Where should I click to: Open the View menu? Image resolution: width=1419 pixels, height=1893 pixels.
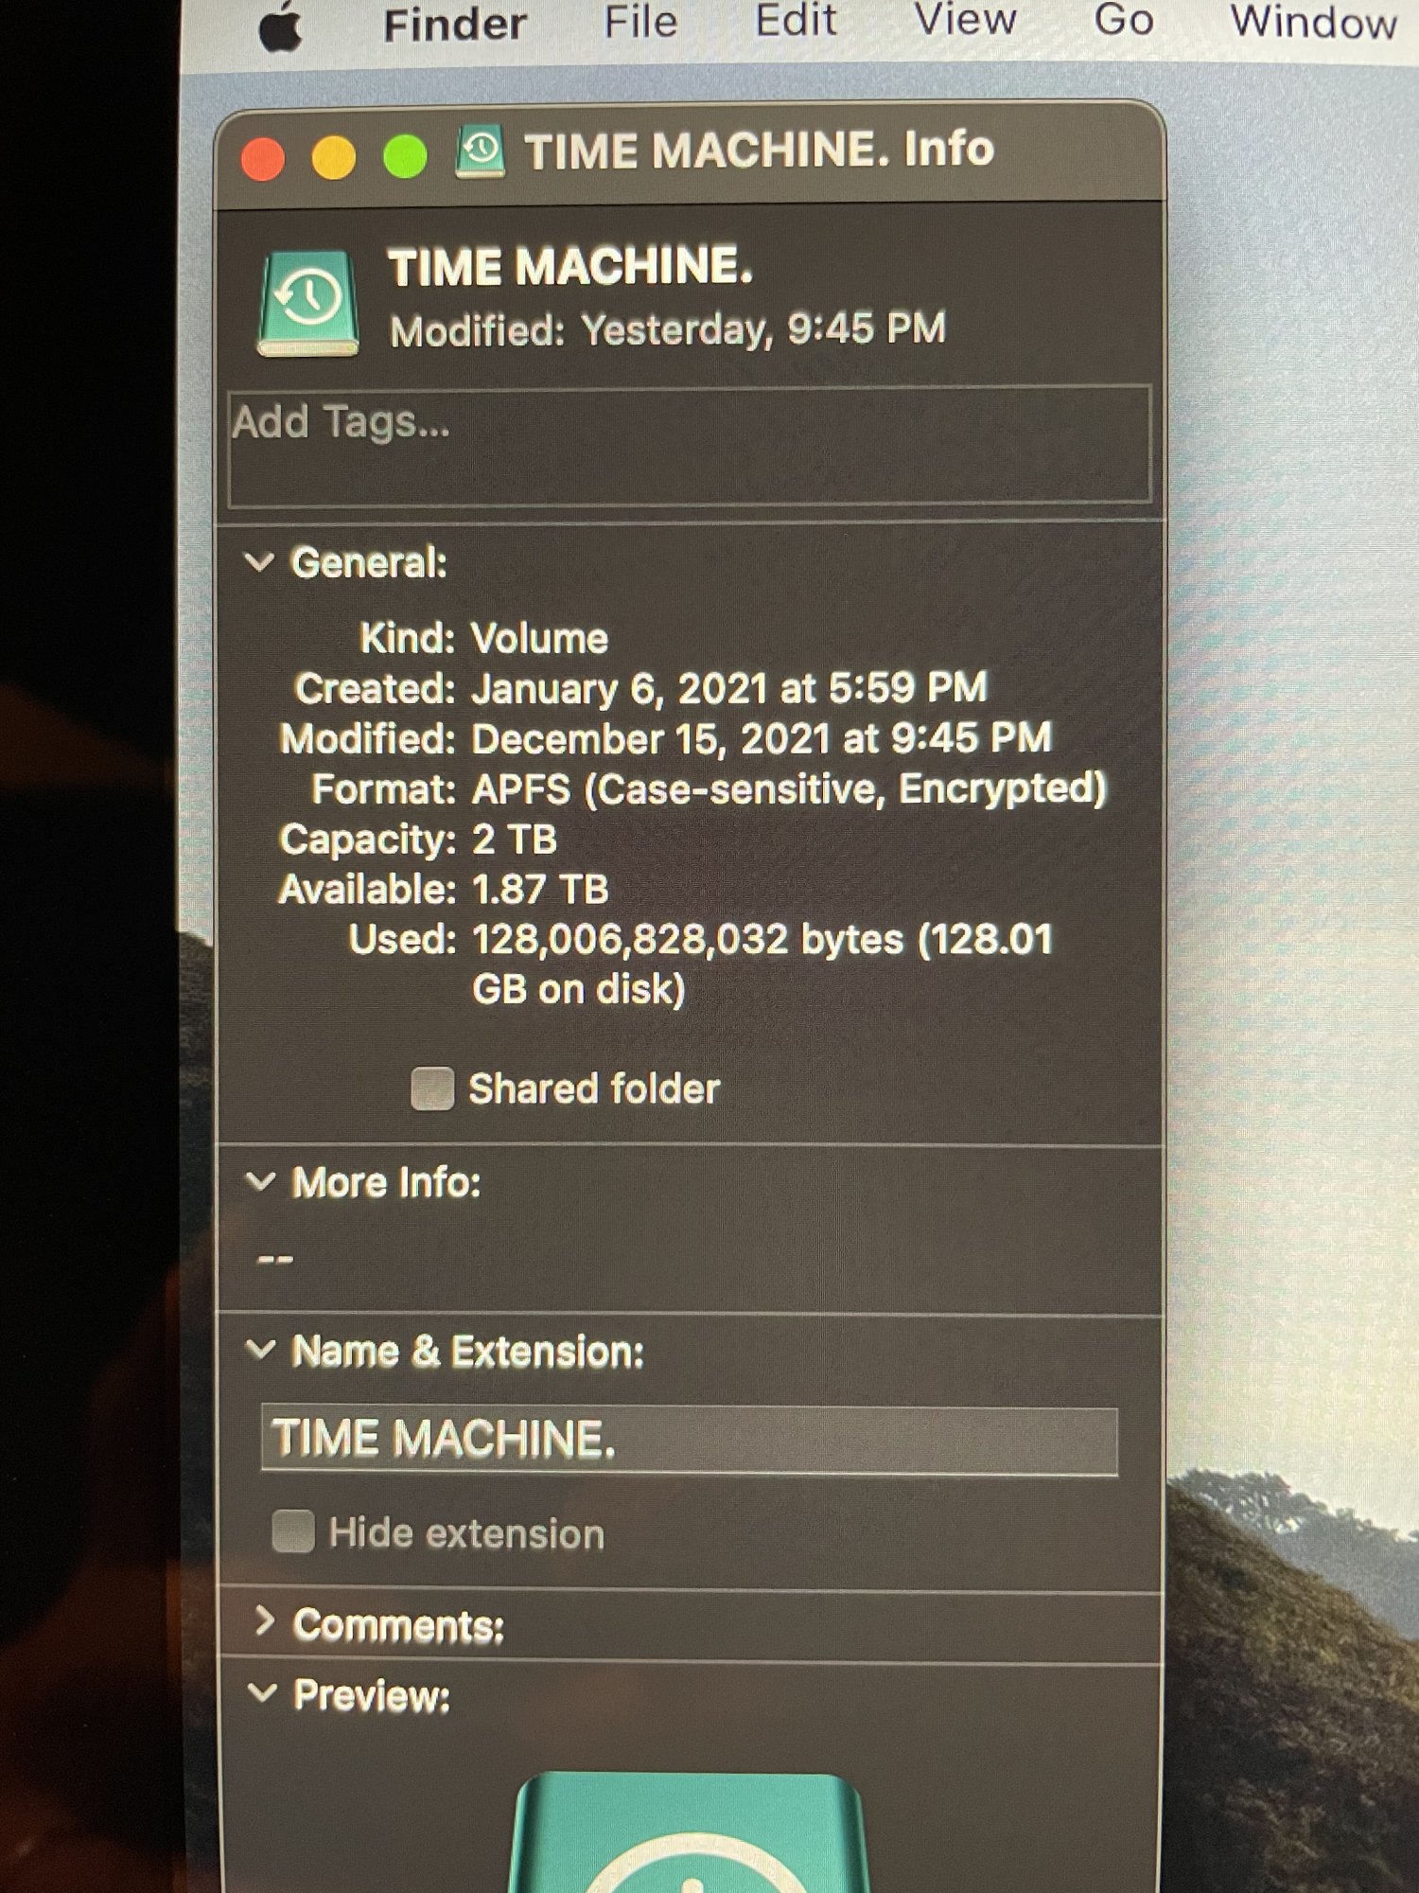click(x=965, y=21)
